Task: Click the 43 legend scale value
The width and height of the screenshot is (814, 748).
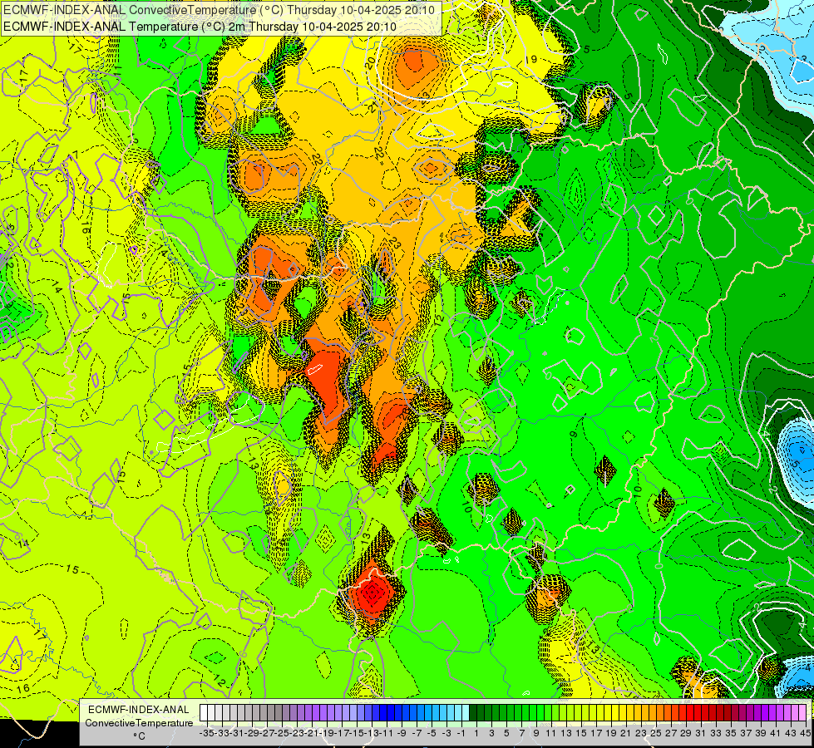Action: [x=790, y=734]
